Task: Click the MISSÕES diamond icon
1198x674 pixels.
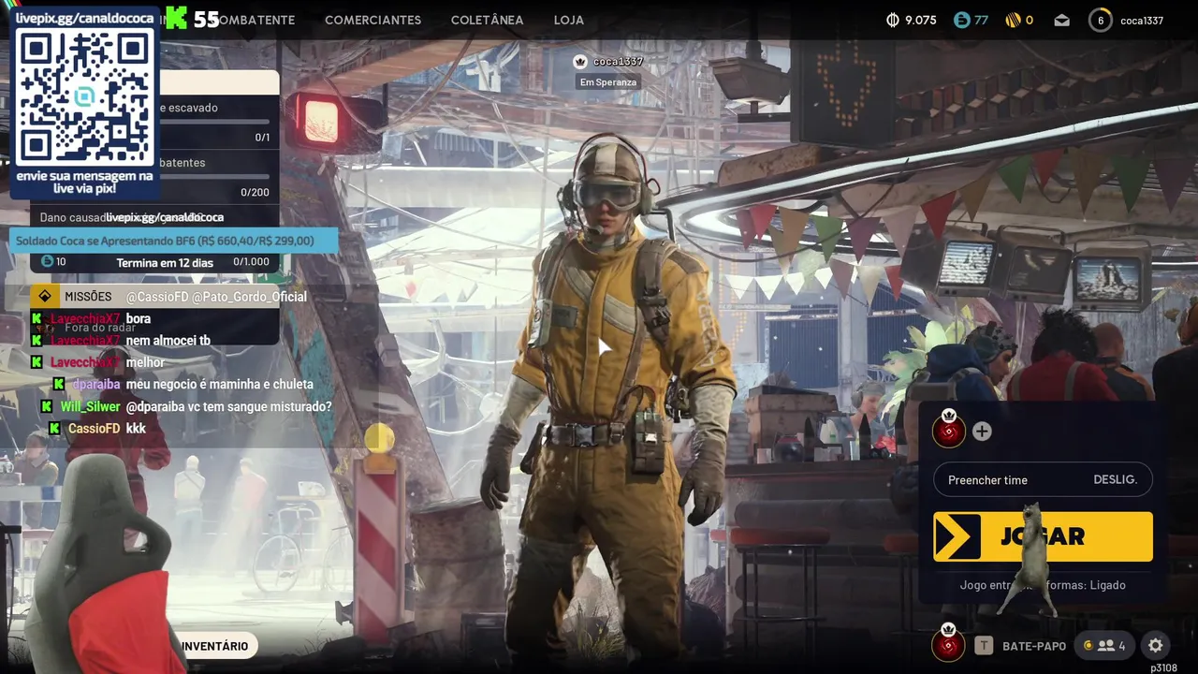Action: pos(44,297)
